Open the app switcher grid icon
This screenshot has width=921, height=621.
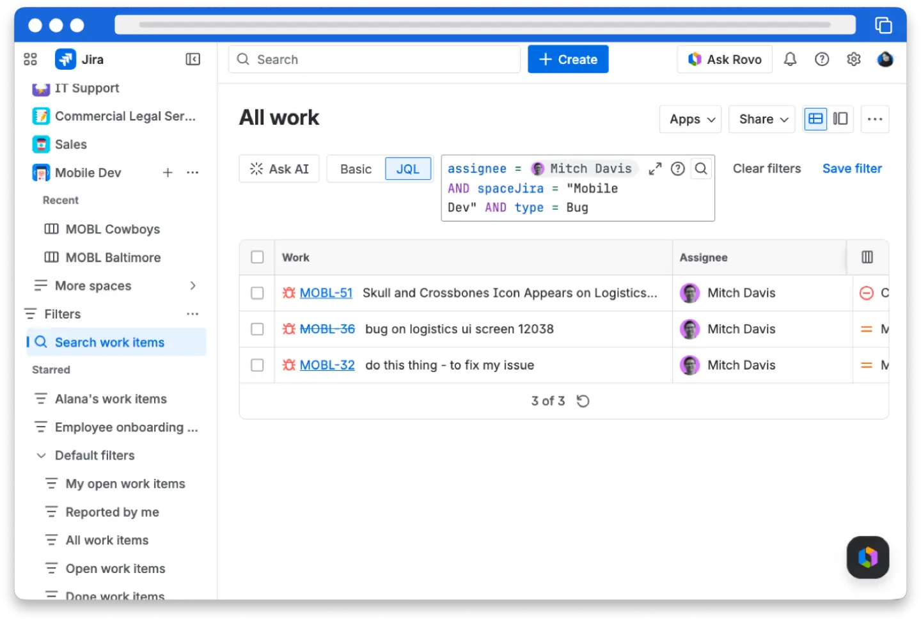pos(30,59)
